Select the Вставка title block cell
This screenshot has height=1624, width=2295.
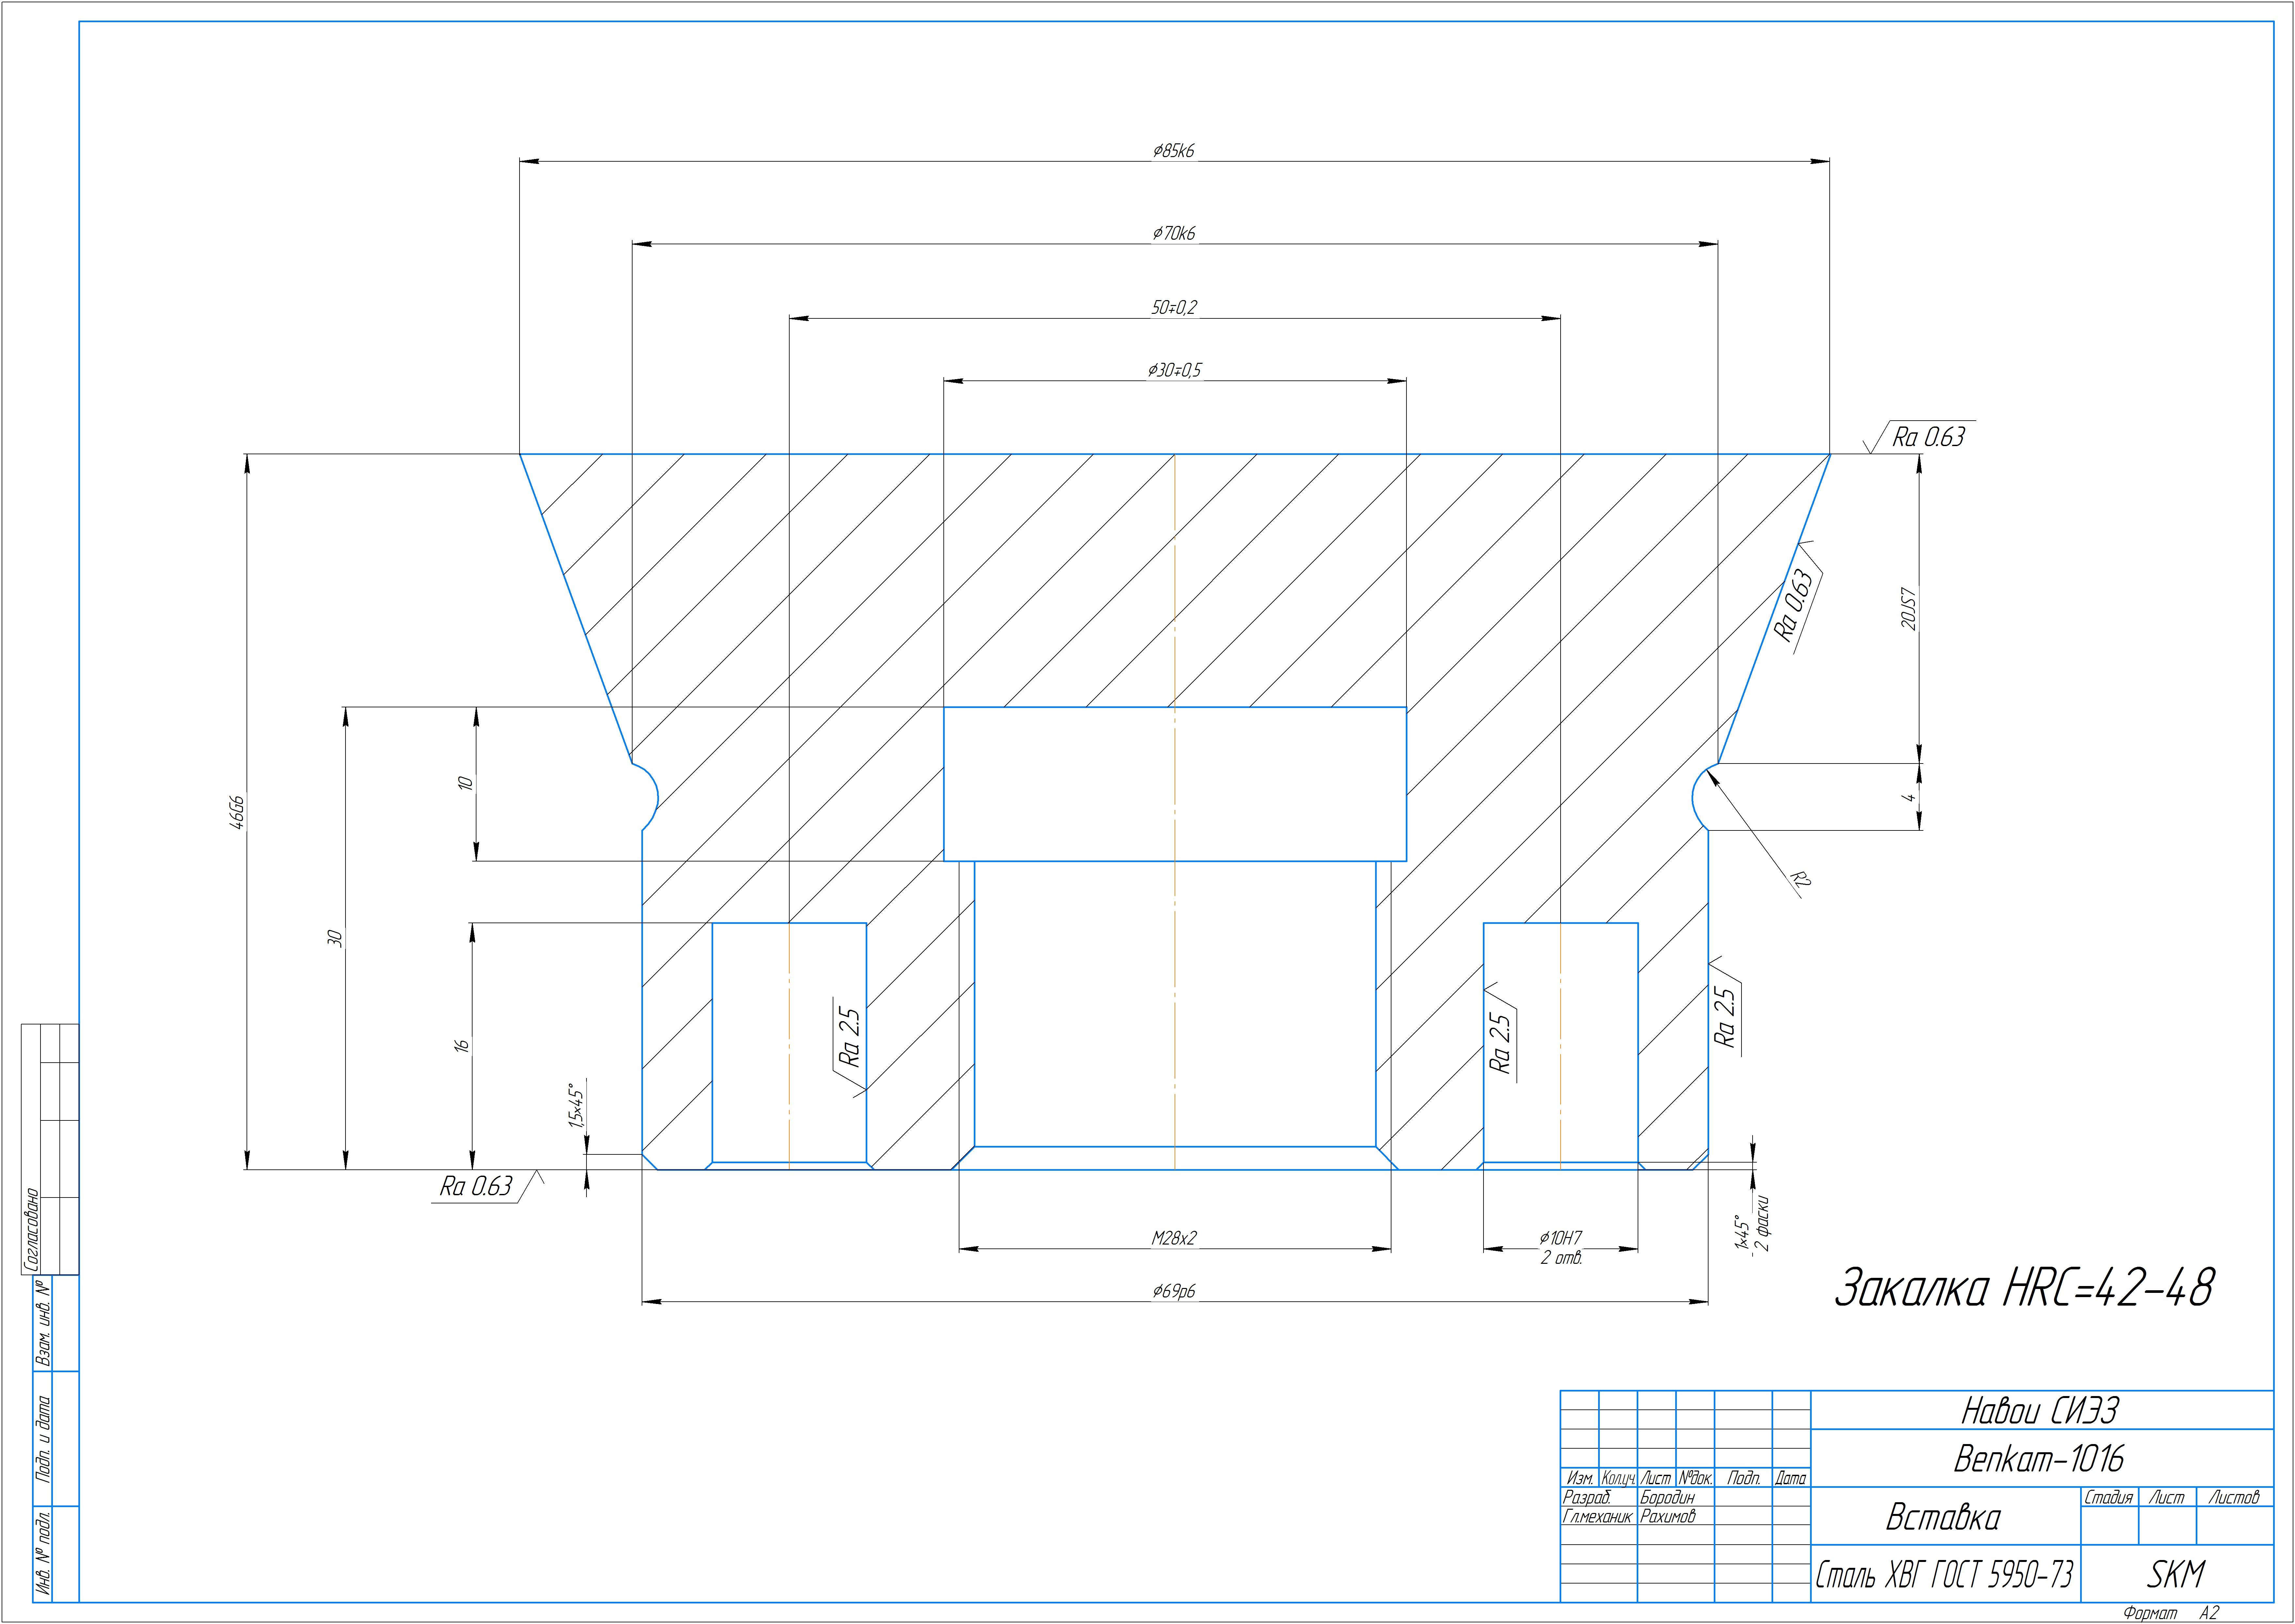(1943, 1518)
